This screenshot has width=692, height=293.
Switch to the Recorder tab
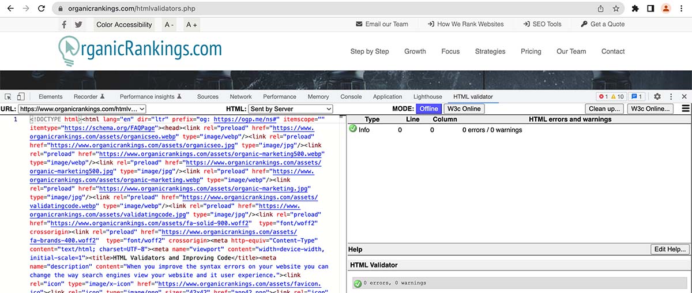[89, 97]
